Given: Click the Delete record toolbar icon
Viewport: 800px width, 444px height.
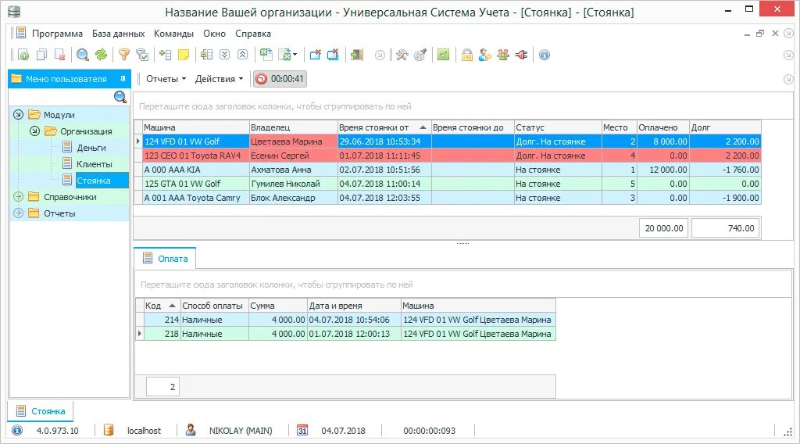Looking at the screenshot, I should point(59,55).
